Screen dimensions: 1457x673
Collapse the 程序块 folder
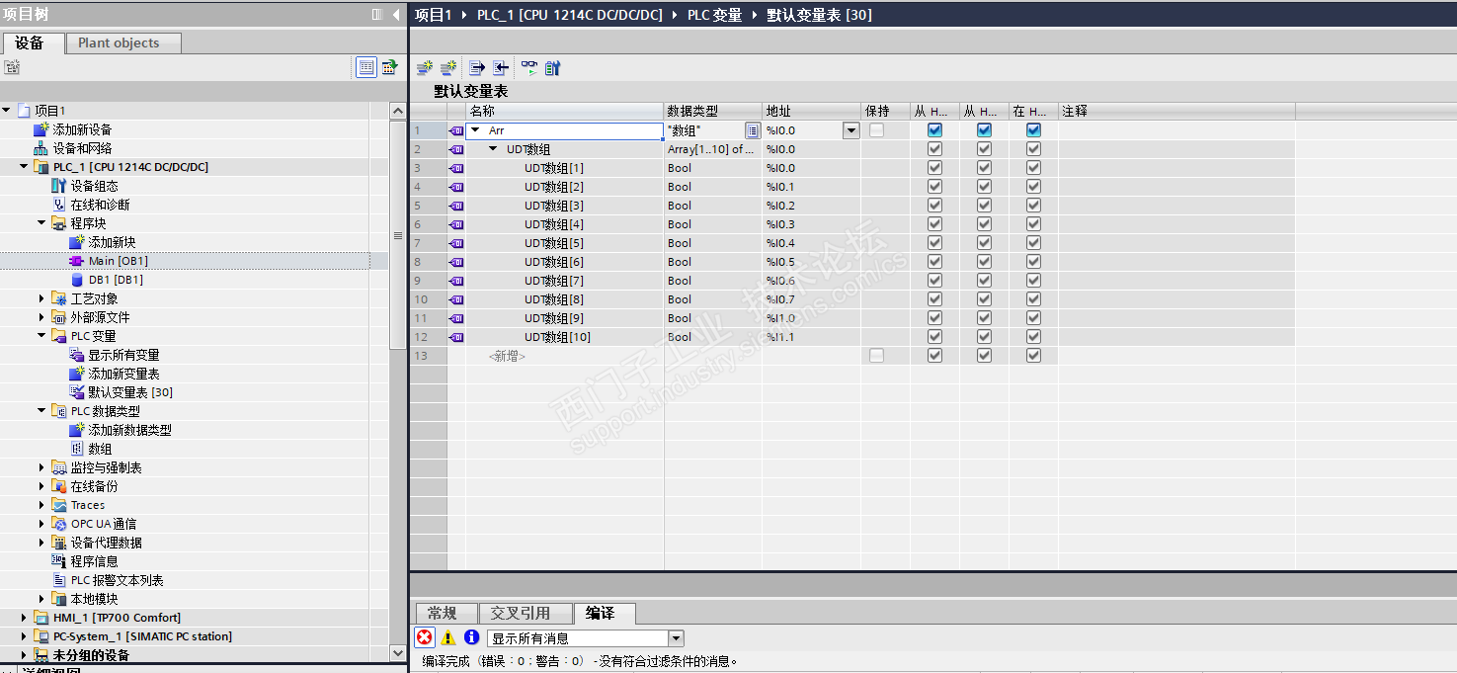tap(42, 223)
